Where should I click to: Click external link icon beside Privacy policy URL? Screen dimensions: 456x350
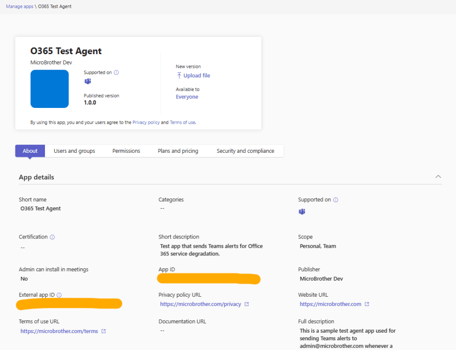247,304
